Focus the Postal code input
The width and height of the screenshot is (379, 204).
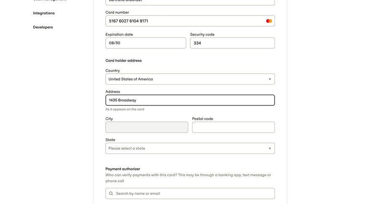tap(233, 127)
